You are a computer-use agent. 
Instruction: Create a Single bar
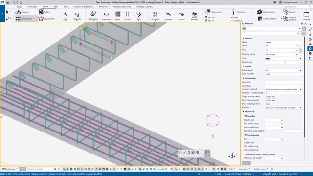[x=106, y=16]
